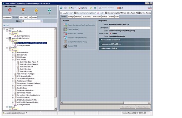The height and width of the screenshot is (118, 182).
Task: Click the collapse all tree icon
Action: tap(8, 25)
